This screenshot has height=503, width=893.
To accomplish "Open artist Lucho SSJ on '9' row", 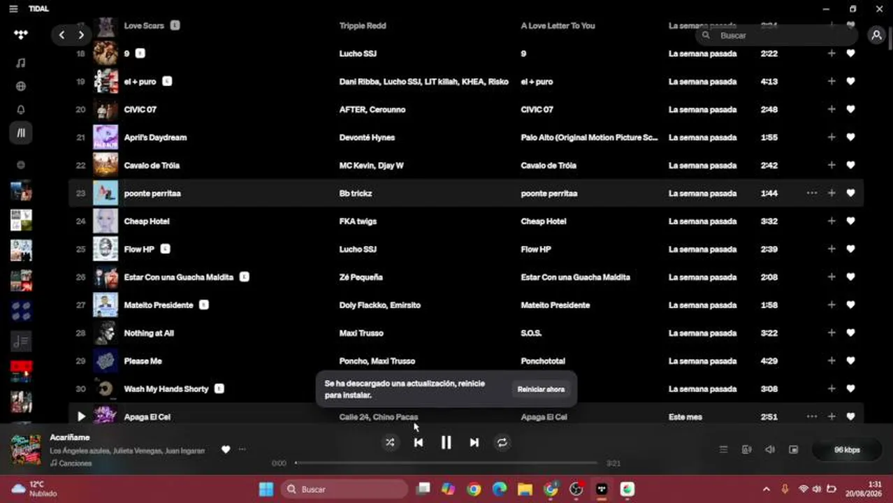I will coord(358,53).
